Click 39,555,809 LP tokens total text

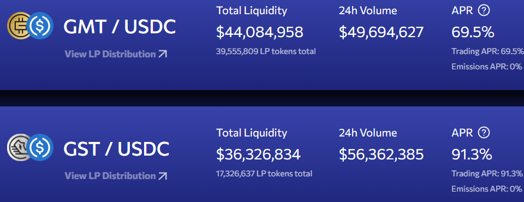[x=266, y=51]
